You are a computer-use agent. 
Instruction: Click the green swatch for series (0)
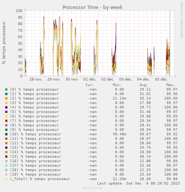6,89
